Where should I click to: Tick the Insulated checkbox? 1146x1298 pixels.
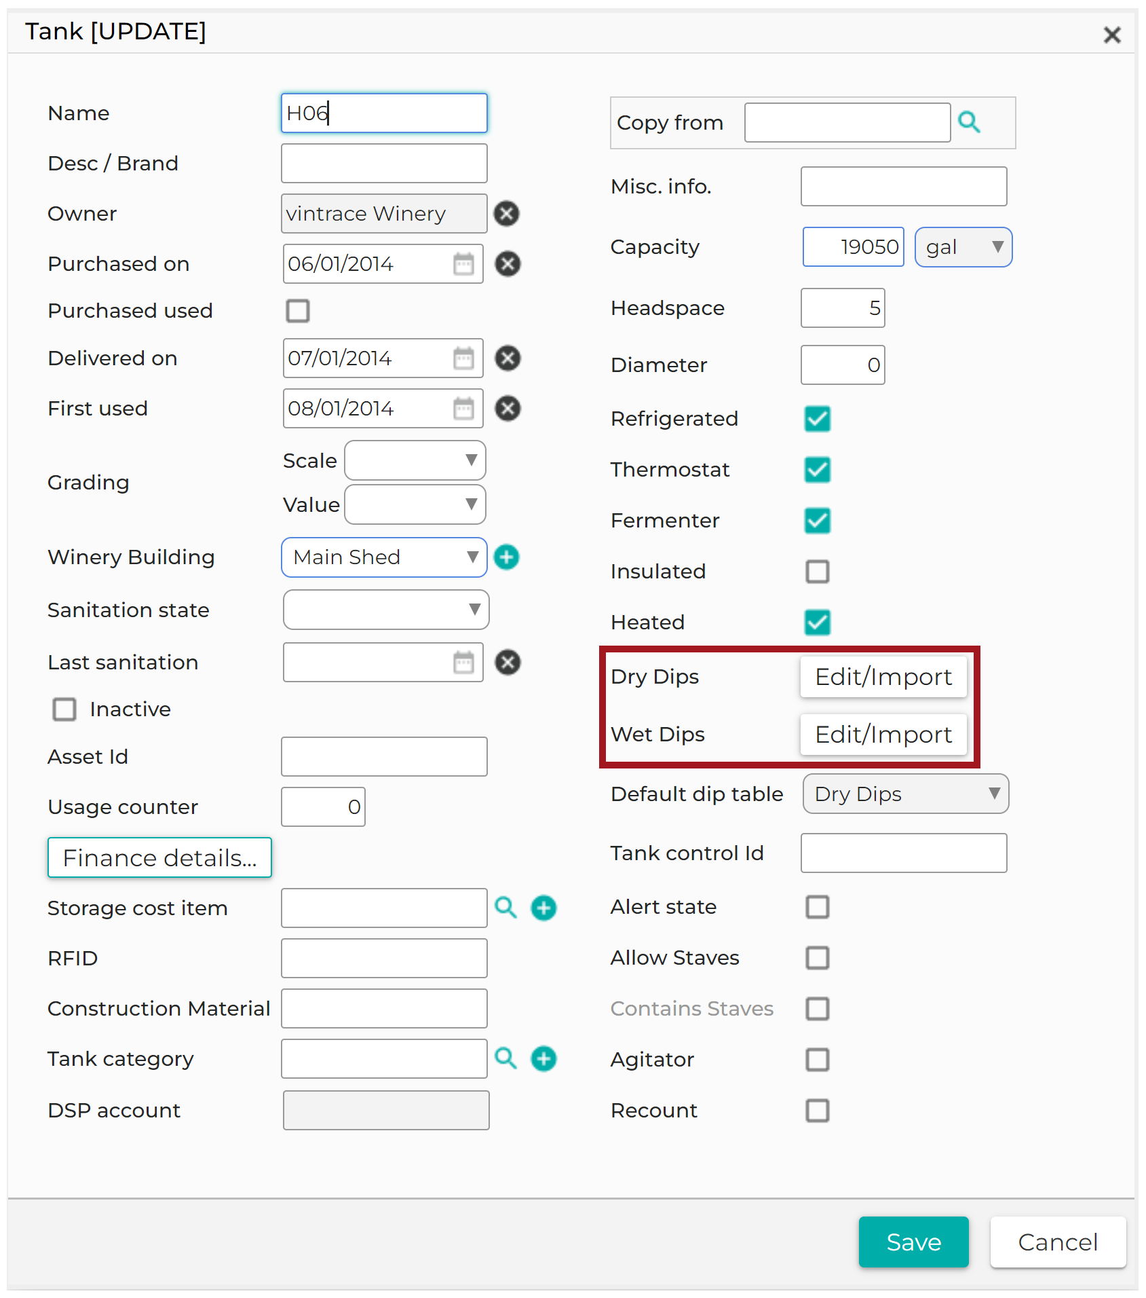[x=817, y=572]
